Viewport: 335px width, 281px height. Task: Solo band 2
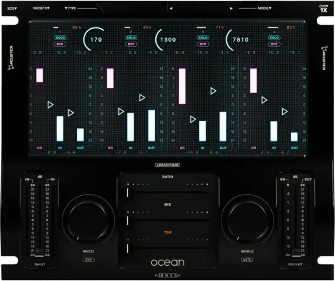(x=131, y=38)
